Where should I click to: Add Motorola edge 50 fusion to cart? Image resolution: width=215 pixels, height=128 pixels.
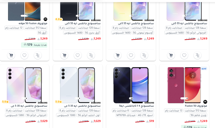coord(11,55)
